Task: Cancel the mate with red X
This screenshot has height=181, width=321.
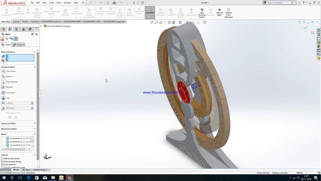Action: [x=7, y=39]
